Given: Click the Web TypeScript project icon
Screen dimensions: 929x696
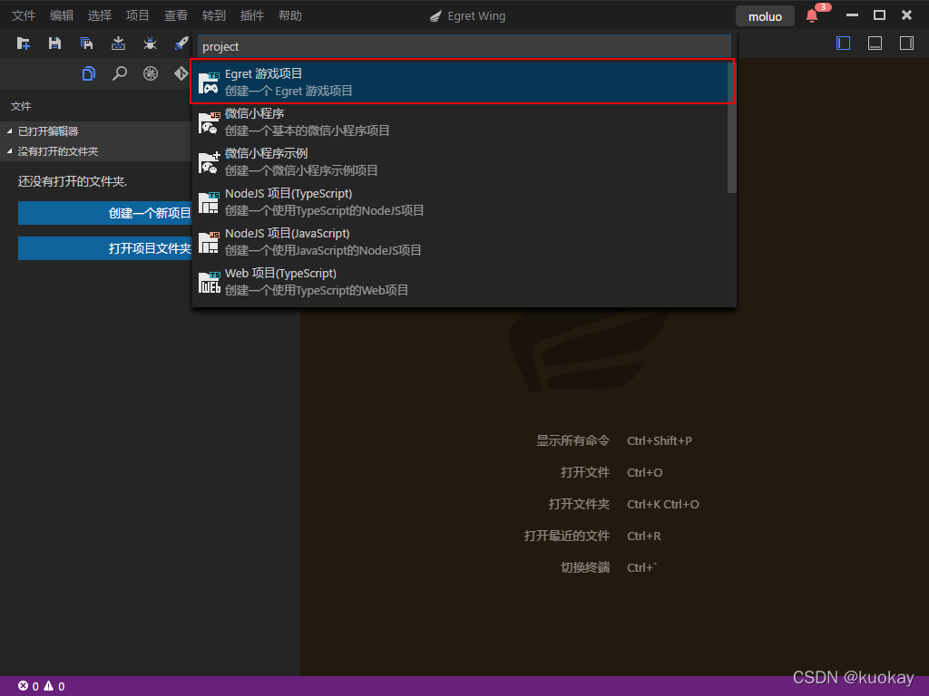Looking at the screenshot, I should click(x=210, y=282).
